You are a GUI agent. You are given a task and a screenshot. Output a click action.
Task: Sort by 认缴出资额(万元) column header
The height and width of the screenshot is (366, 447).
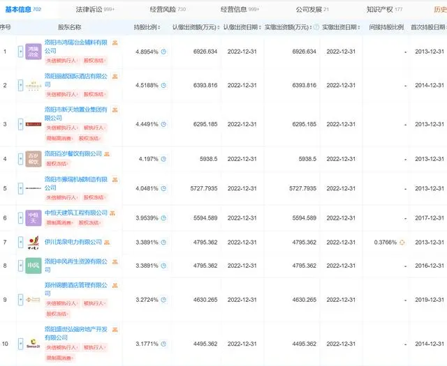point(196,27)
